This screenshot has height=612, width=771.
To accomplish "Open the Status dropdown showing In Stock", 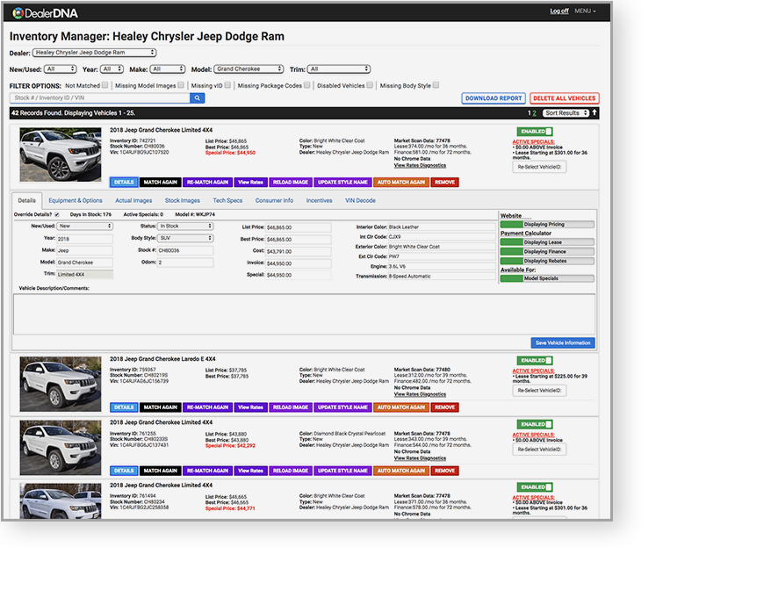I will pyautogui.click(x=185, y=227).
